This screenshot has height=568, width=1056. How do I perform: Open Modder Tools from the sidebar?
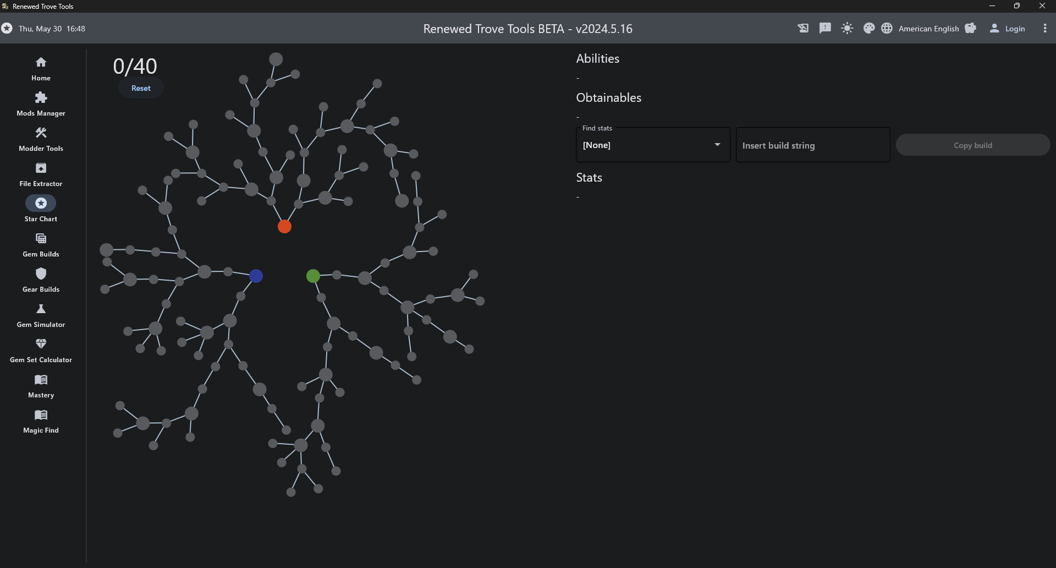[x=41, y=139]
